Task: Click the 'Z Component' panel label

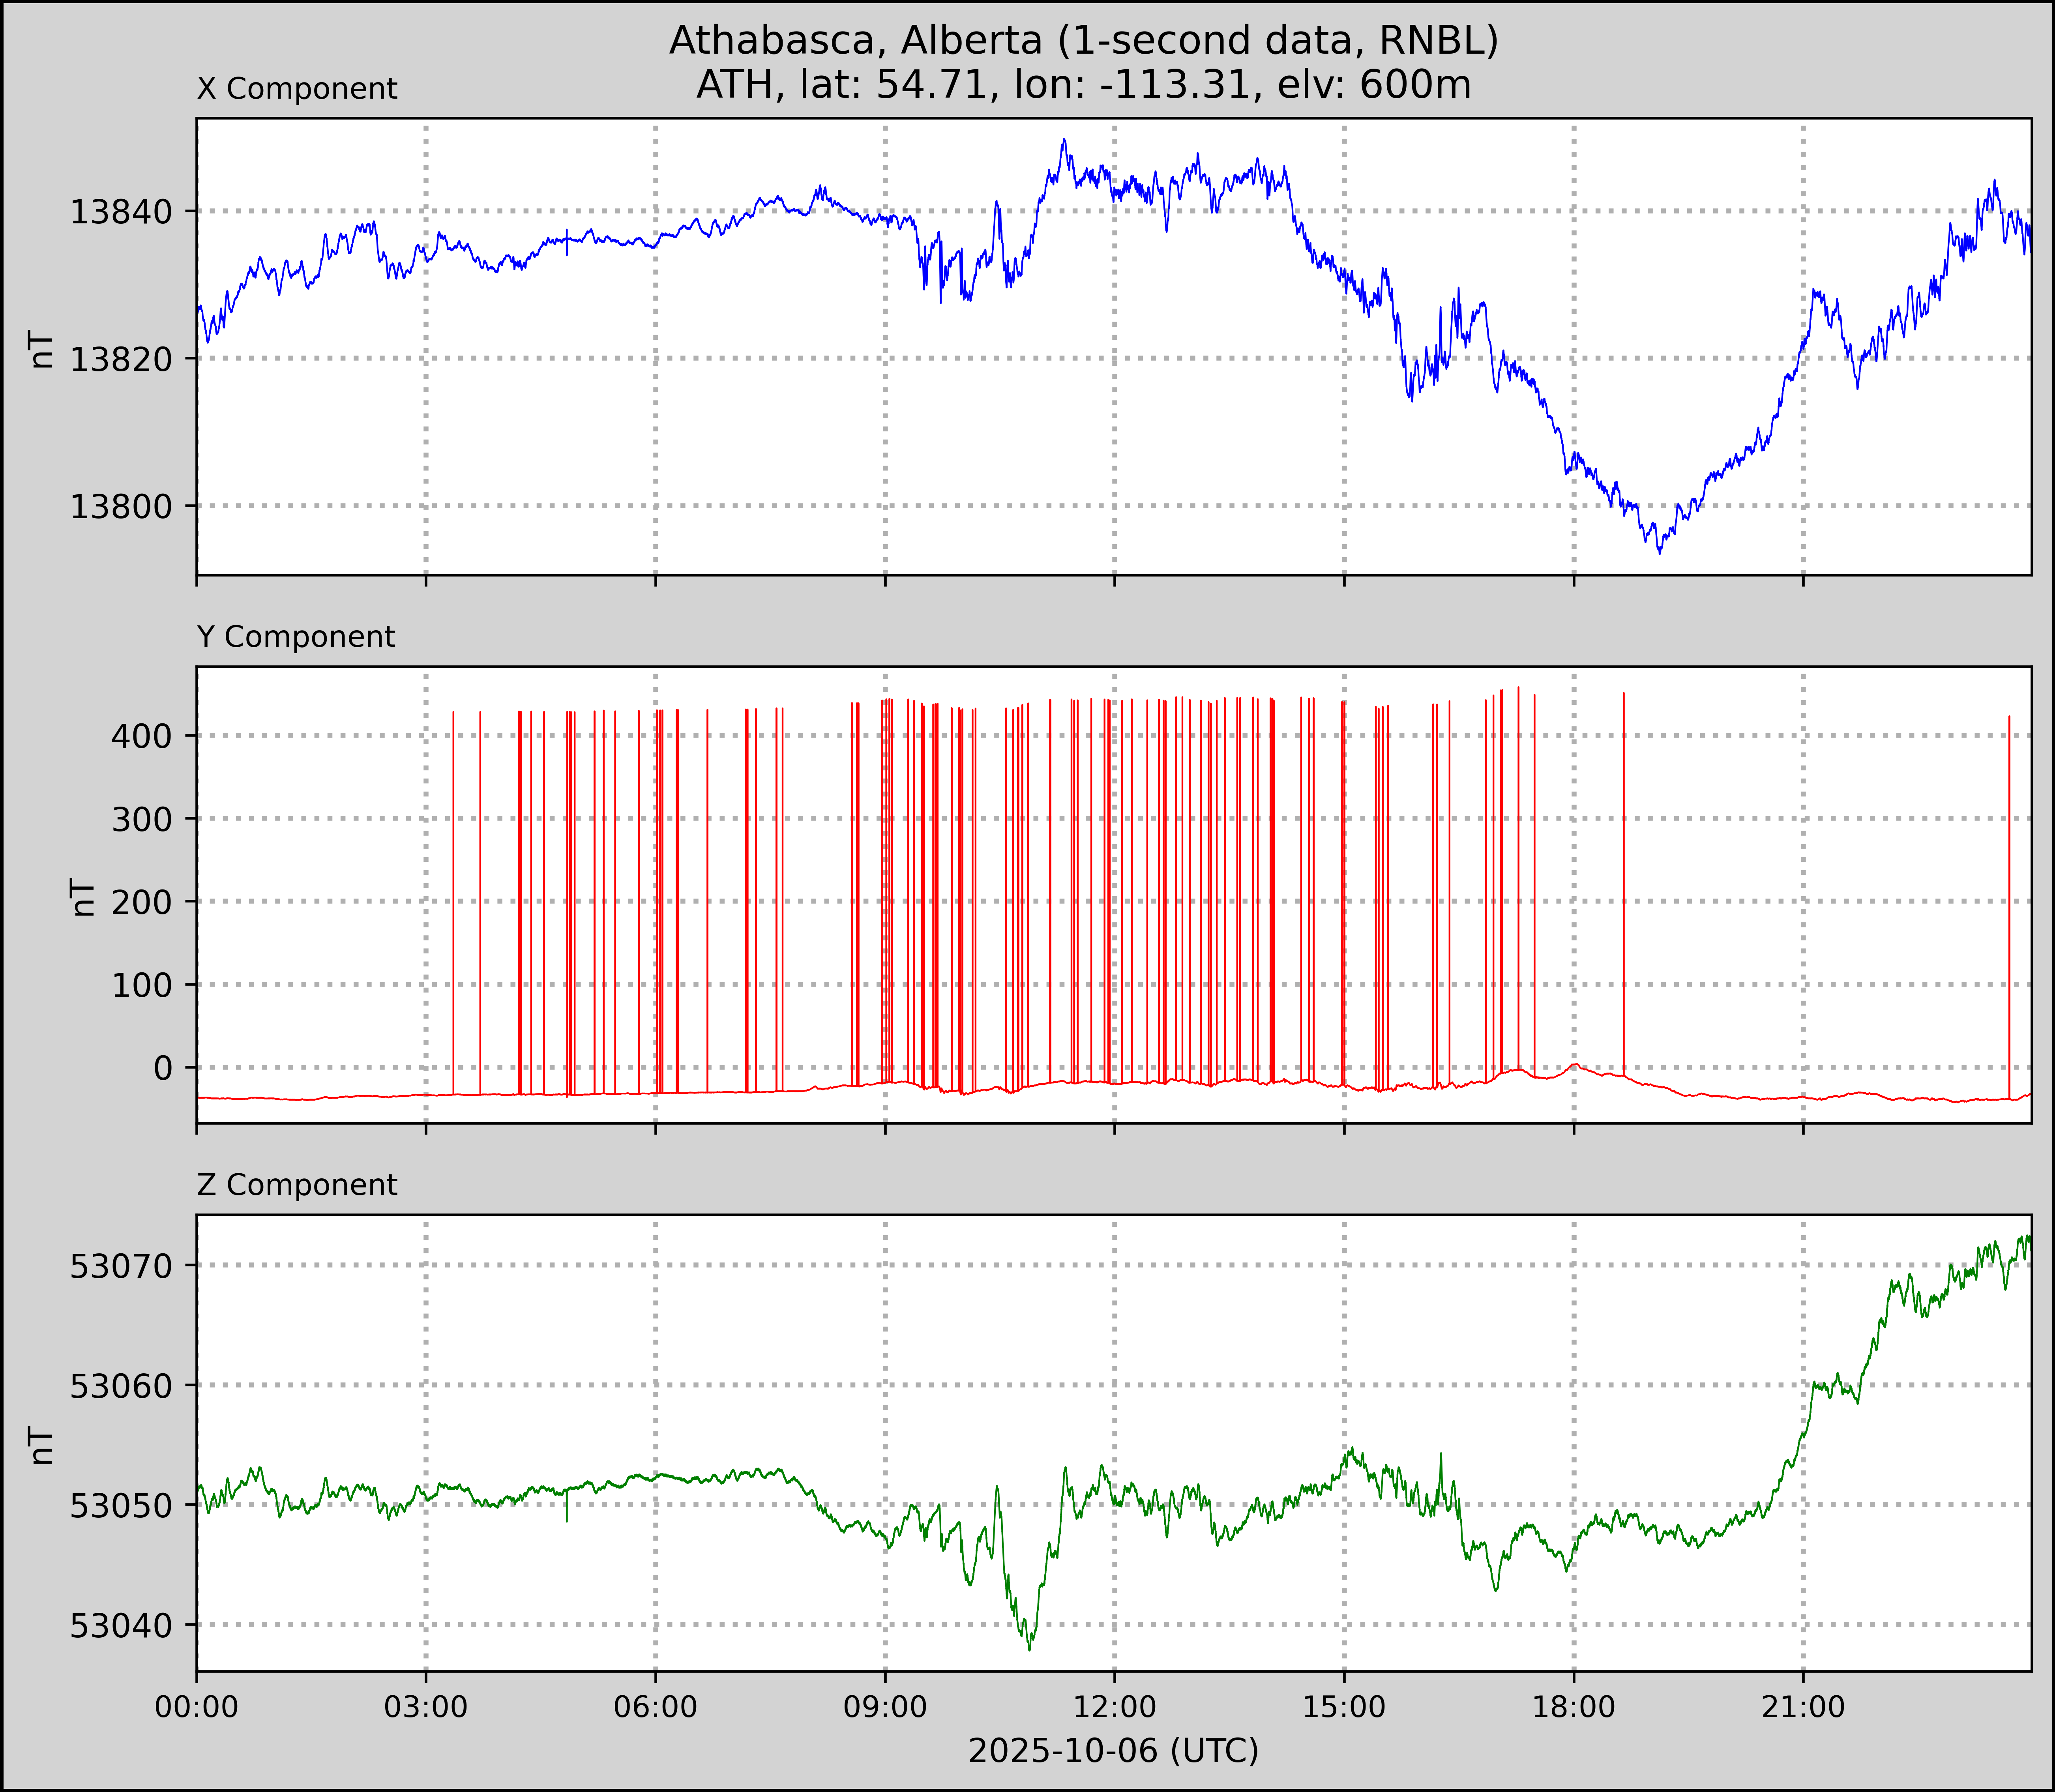Action: click(297, 1185)
